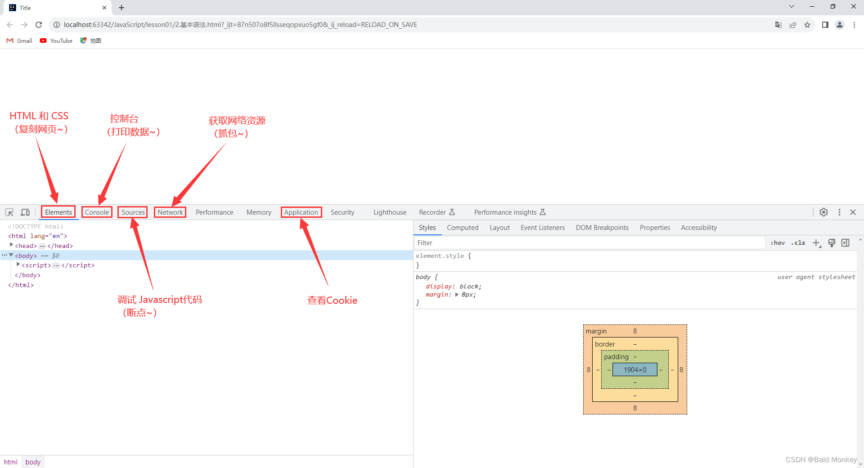Open the Event Listeners pane
Screen dimensions: 864x468
(x=543, y=228)
